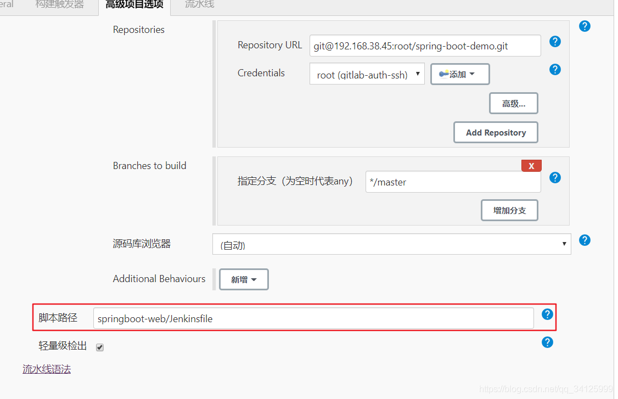Screen dimensions: 618x399
Task: Open help icon for 轻量级检出
Action: pyautogui.click(x=547, y=342)
